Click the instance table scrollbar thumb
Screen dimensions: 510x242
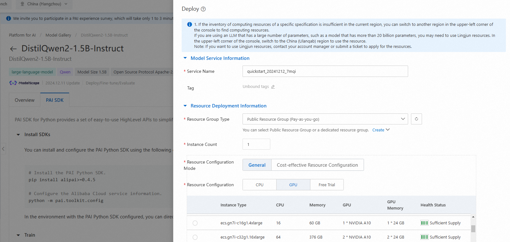pos(473,228)
